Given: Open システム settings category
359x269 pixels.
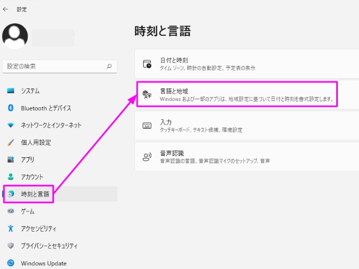Looking at the screenshot, I should click(x=30, y=91).
